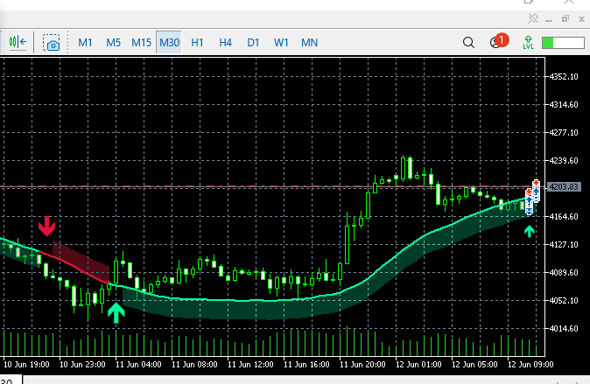Click the large green buy signal arrow

(x=116, y=313)
